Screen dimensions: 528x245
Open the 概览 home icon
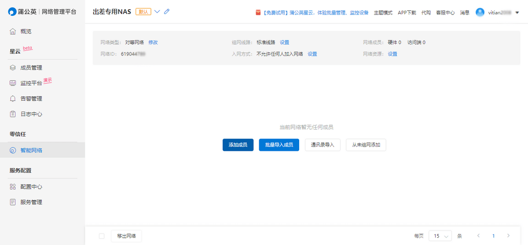coord(13,32)
